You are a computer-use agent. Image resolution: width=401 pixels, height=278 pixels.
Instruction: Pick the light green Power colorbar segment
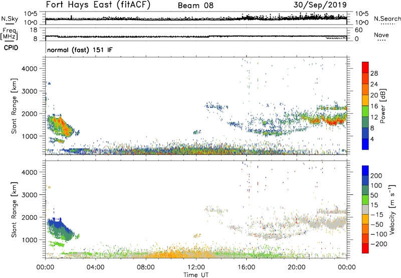pos(365,111)
